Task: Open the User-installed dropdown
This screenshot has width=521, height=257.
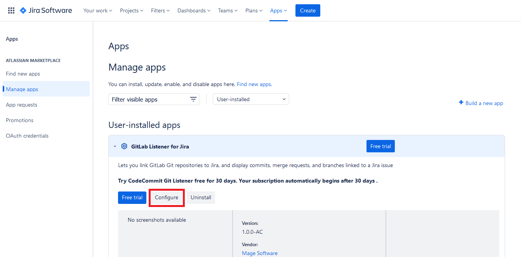Action: [x=251, y=99]
